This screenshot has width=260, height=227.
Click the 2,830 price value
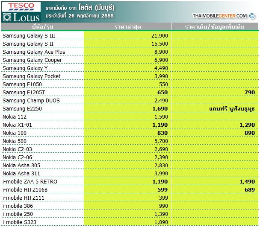(161, 165)
